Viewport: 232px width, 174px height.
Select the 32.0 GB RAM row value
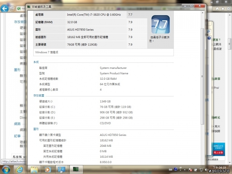[x=72, y=22]
